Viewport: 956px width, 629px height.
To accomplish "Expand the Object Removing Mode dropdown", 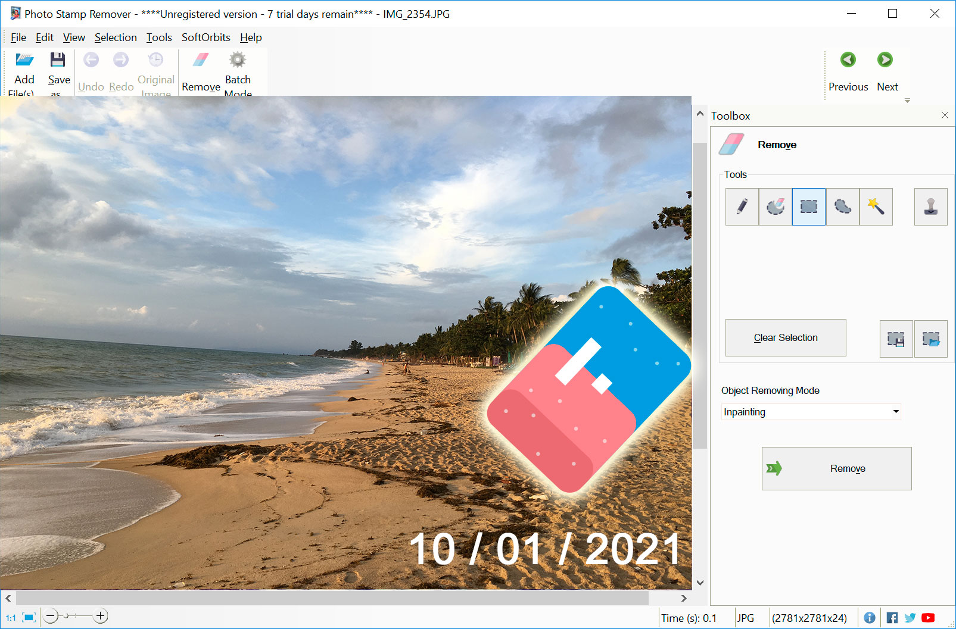I will click(x=895, y=412).
